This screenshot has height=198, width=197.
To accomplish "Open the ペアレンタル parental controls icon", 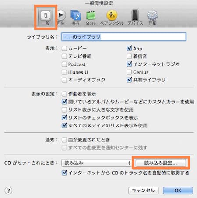I will (112, 17).
